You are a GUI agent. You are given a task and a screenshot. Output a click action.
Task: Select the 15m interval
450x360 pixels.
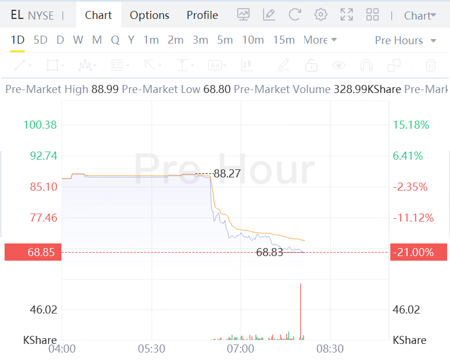tap(284, 40)
